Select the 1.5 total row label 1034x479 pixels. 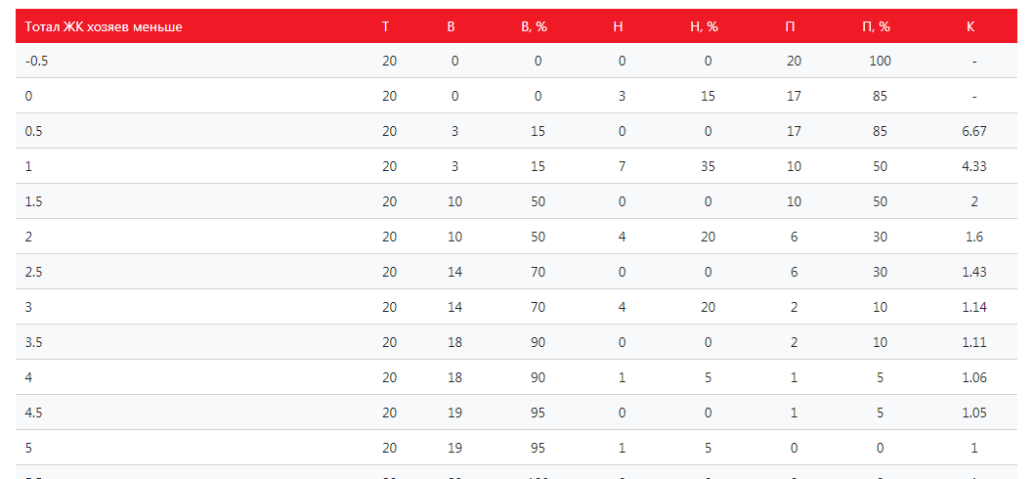[x=32, y=201]
